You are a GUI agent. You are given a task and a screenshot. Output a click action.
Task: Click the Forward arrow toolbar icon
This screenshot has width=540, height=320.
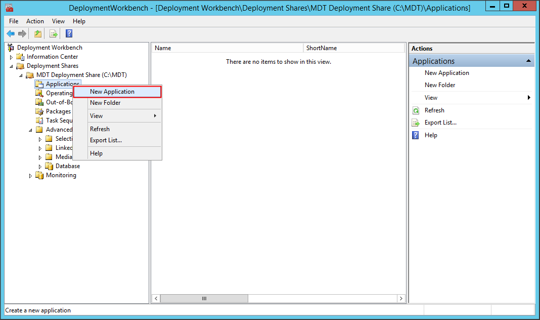[x=22, y=34]
